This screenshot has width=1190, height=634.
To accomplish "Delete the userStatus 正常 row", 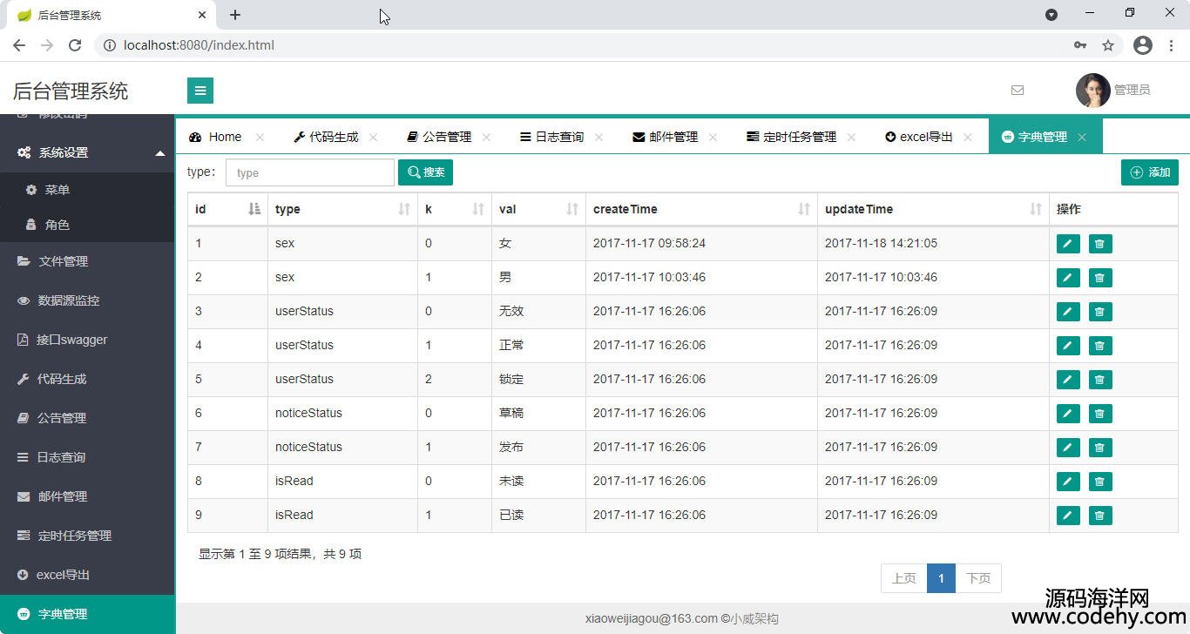I will (1100, 346).
